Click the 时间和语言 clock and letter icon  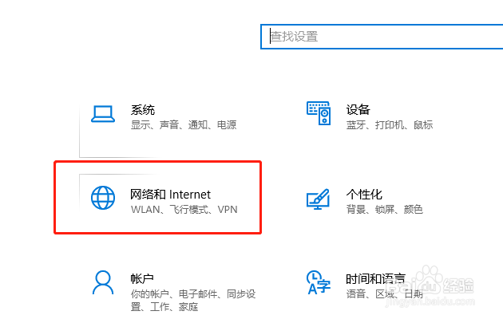coord(319,282)
